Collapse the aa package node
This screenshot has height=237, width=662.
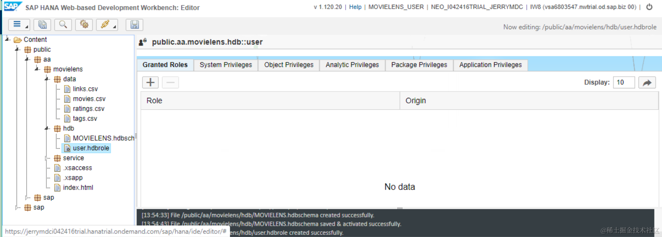click(x=27, y=59)
